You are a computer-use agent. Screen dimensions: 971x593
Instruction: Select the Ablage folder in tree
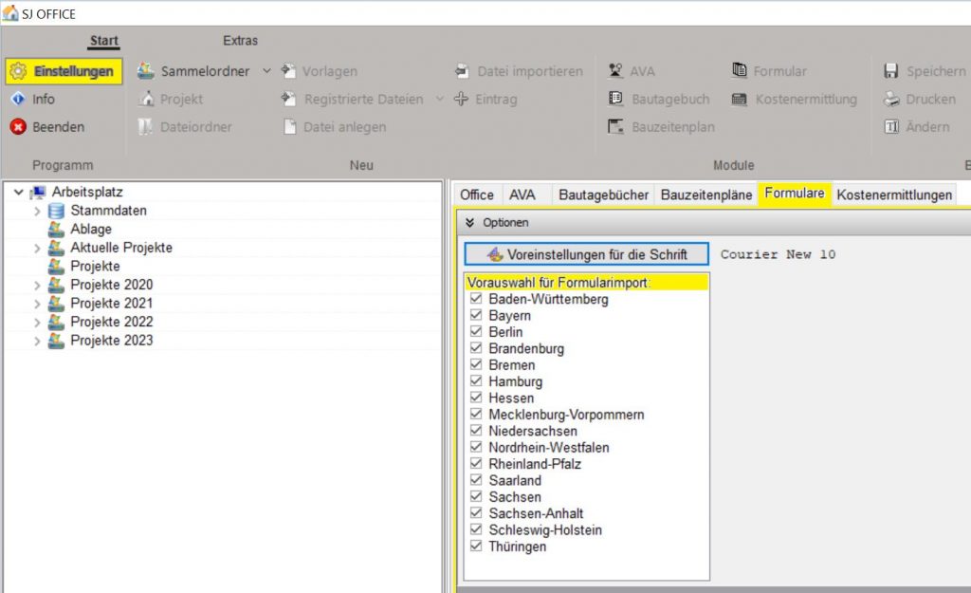90,229
